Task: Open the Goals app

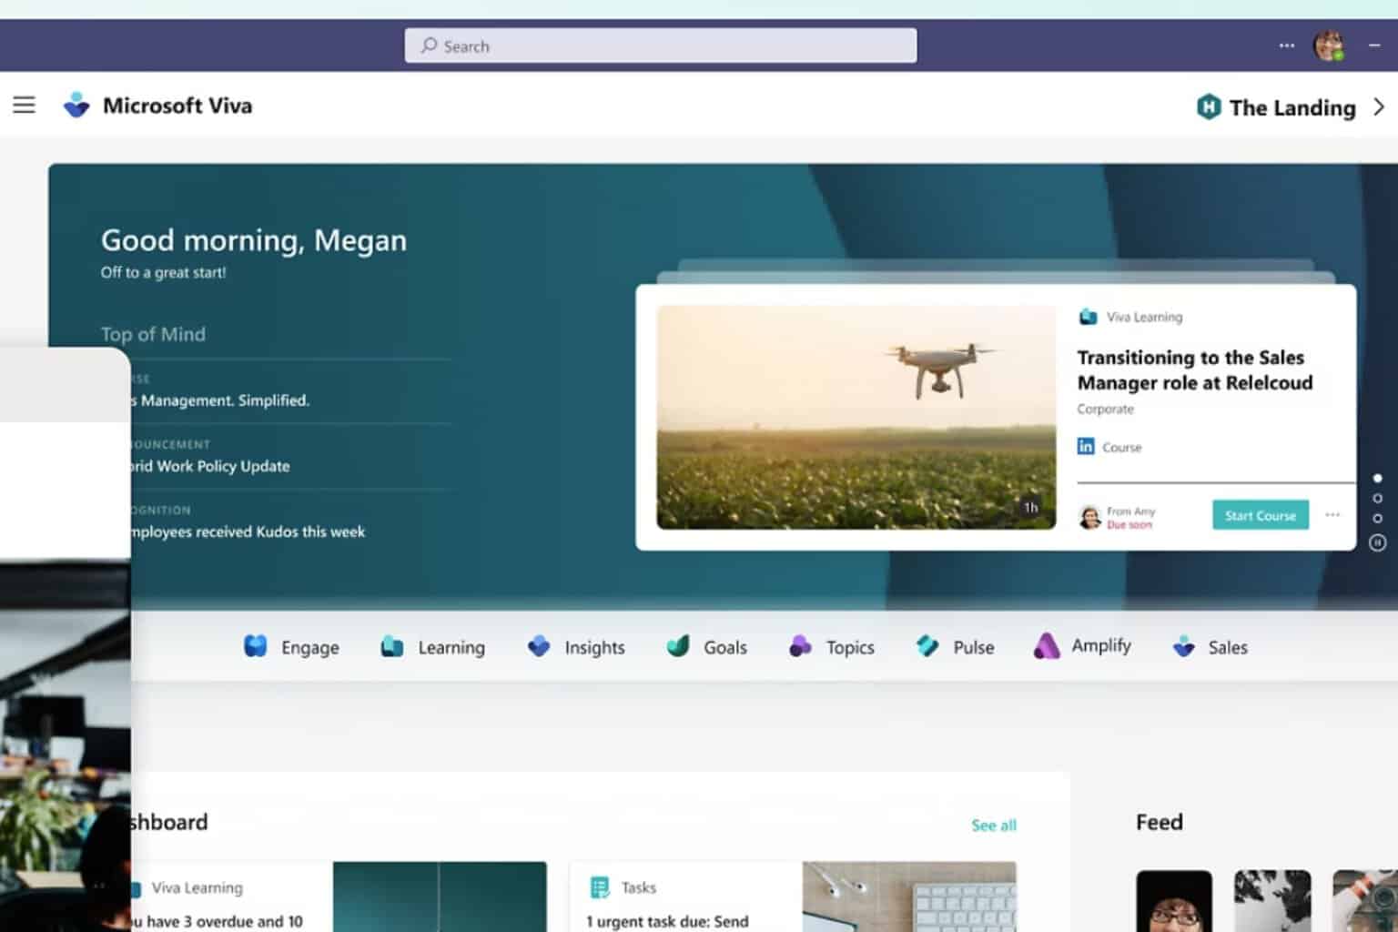Action: tap(706, 647)
